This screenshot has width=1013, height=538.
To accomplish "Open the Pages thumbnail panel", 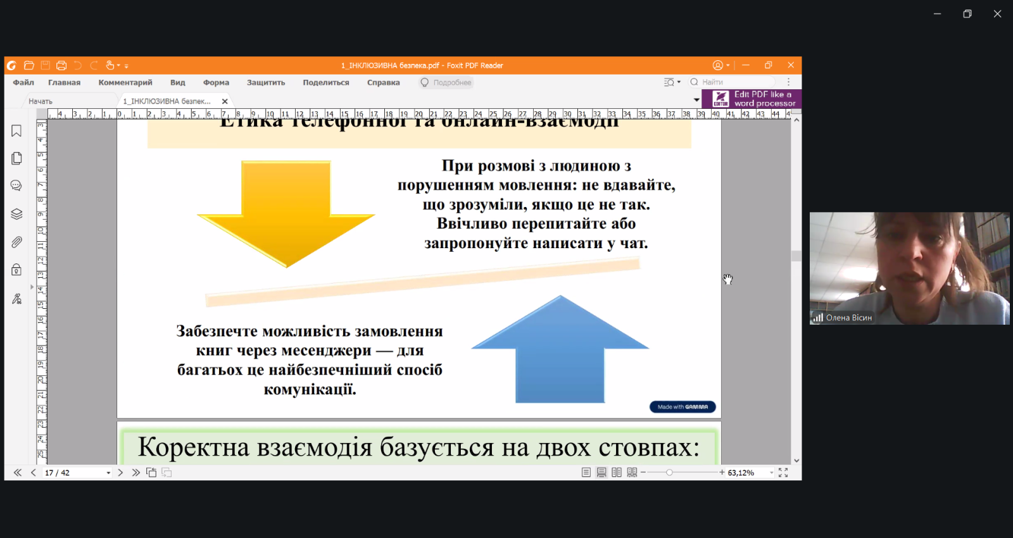I will (16, 158).
